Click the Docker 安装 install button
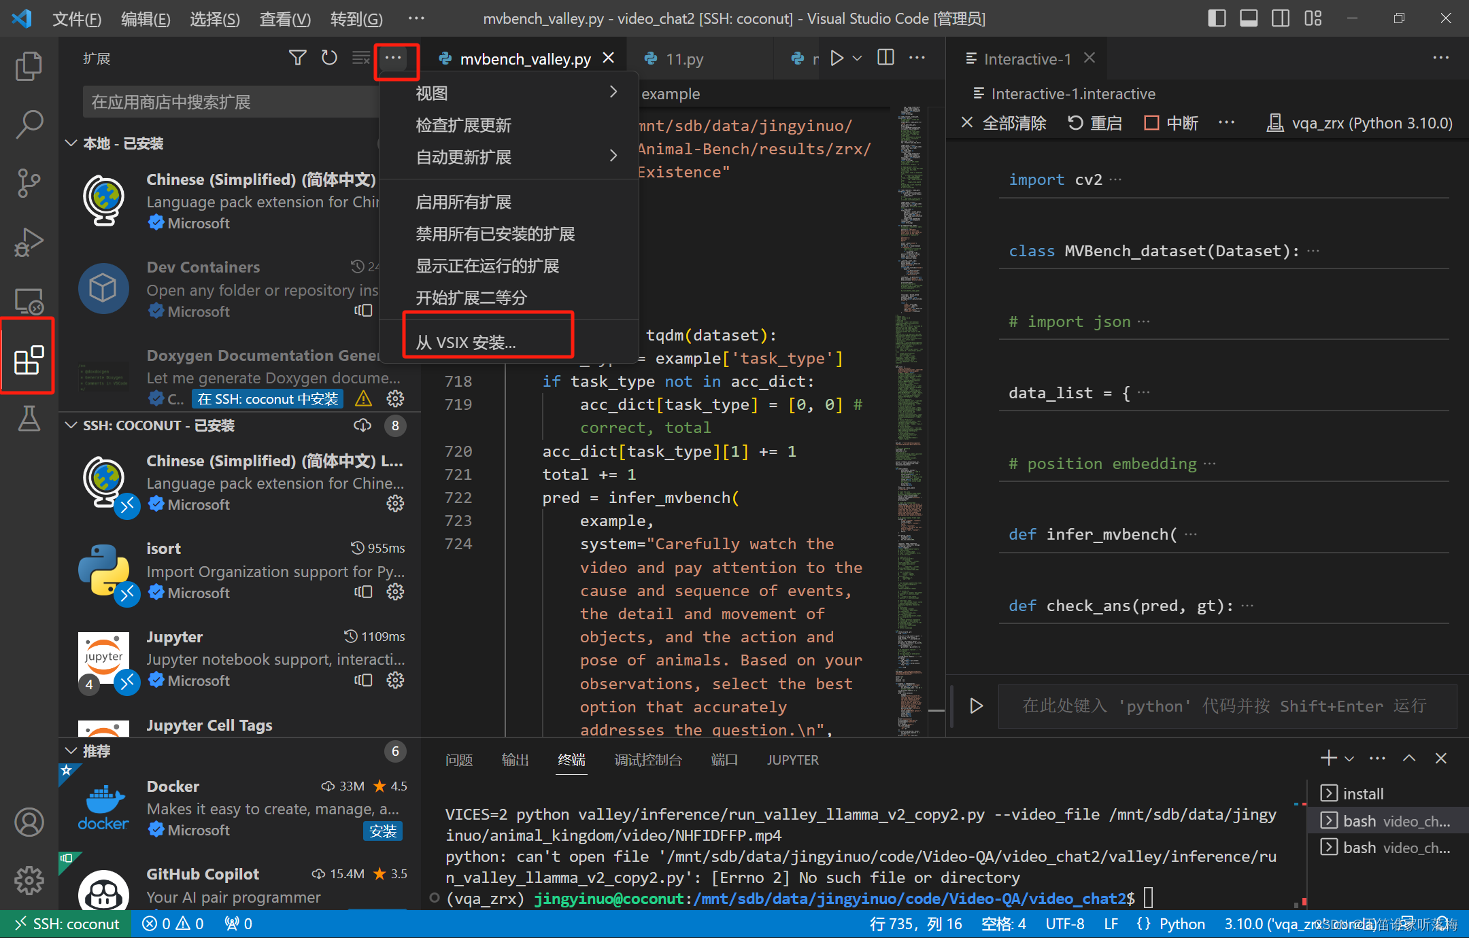Viewport: 1469px width, 938px height. [383, 831]
